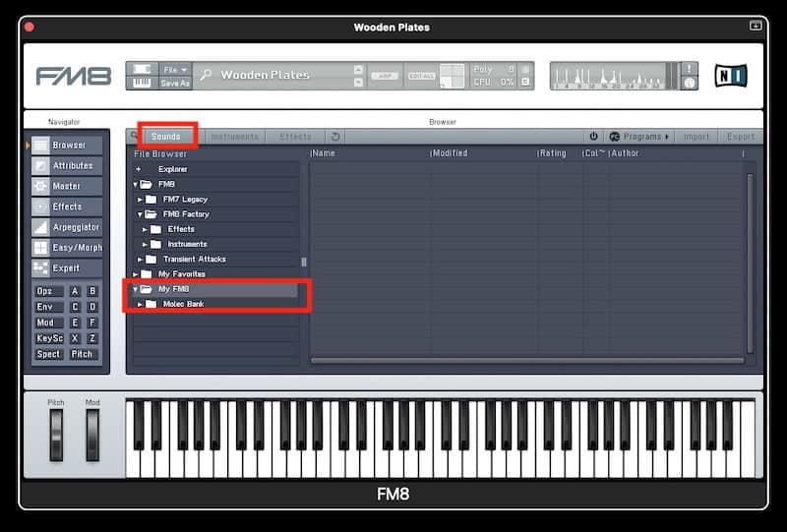
Task: Select operator E in Expert section
Action: click(x=76, y=323)
